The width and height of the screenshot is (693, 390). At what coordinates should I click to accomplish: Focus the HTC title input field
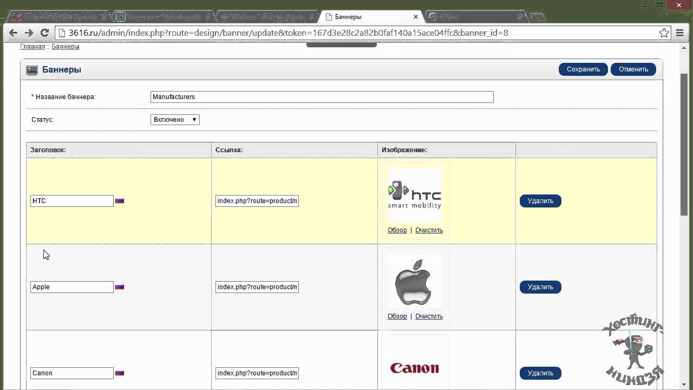72,201
